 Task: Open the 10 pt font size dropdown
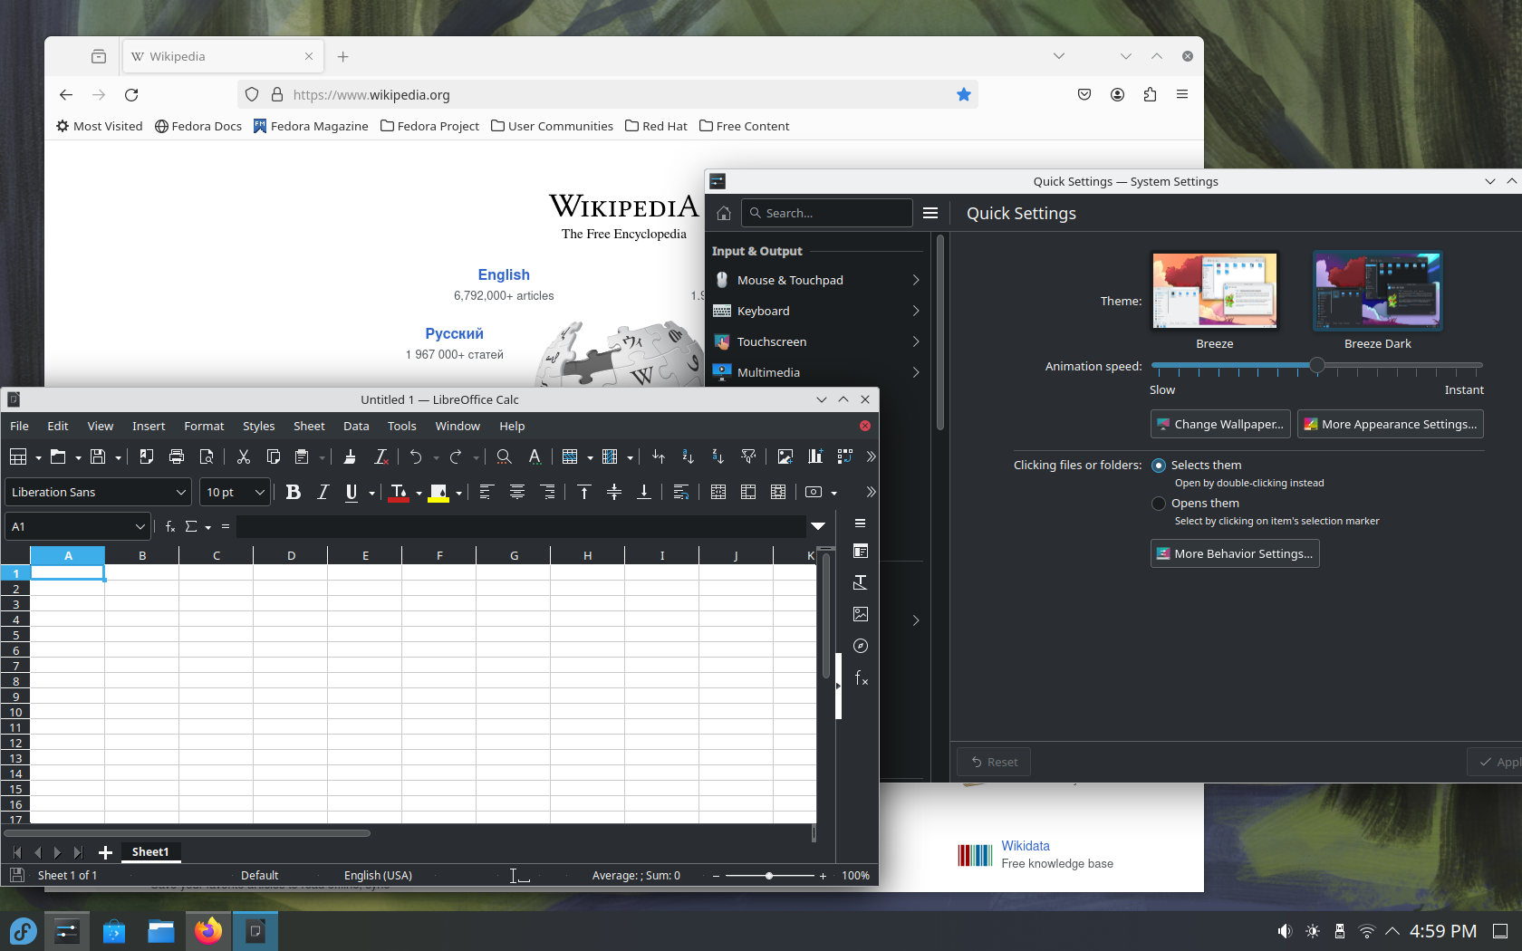[x=259, y=492]
